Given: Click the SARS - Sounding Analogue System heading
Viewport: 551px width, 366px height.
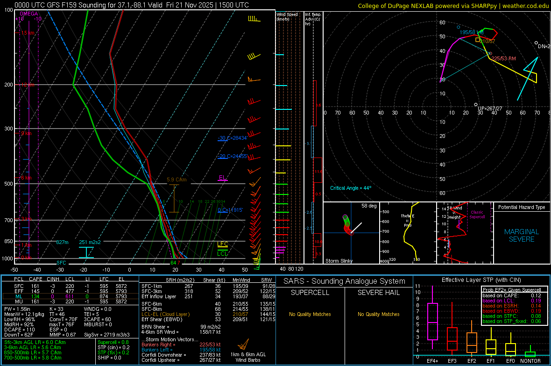Looking at the screenshot, I should [x=345, y=281].
